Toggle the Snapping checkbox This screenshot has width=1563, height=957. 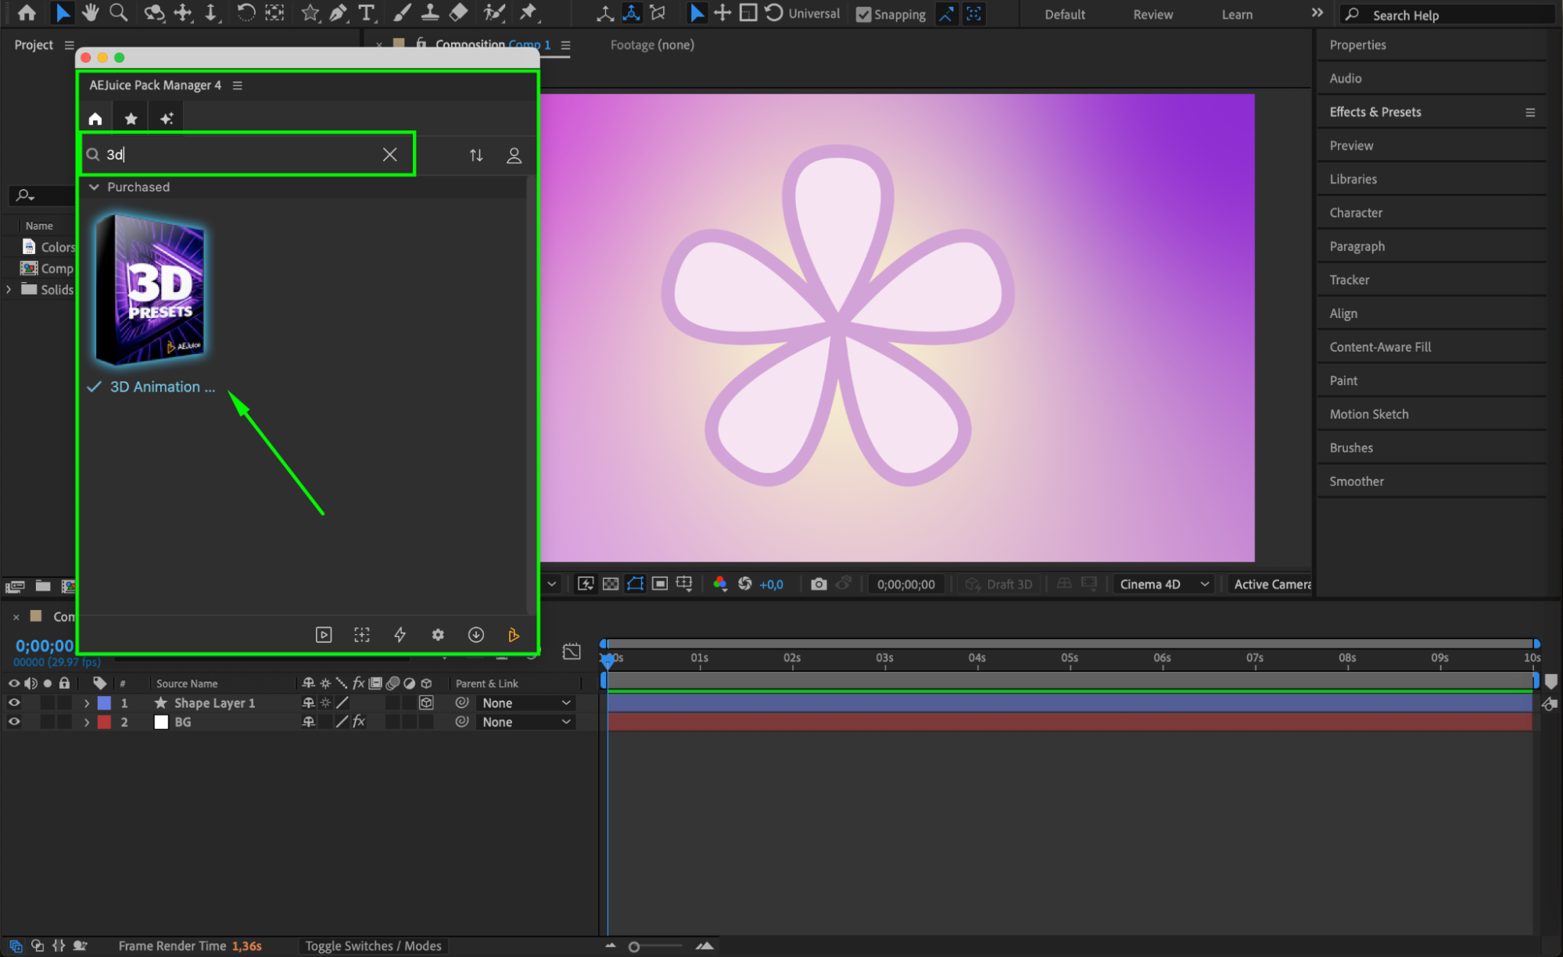click(863, 14)
